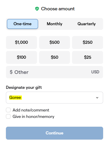108x146 pixels.
Task: Pick the $50 donation option
Action: click(x=55, y=57)
